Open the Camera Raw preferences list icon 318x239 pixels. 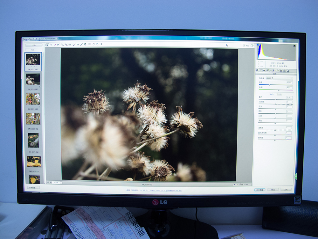pos(89,44)
